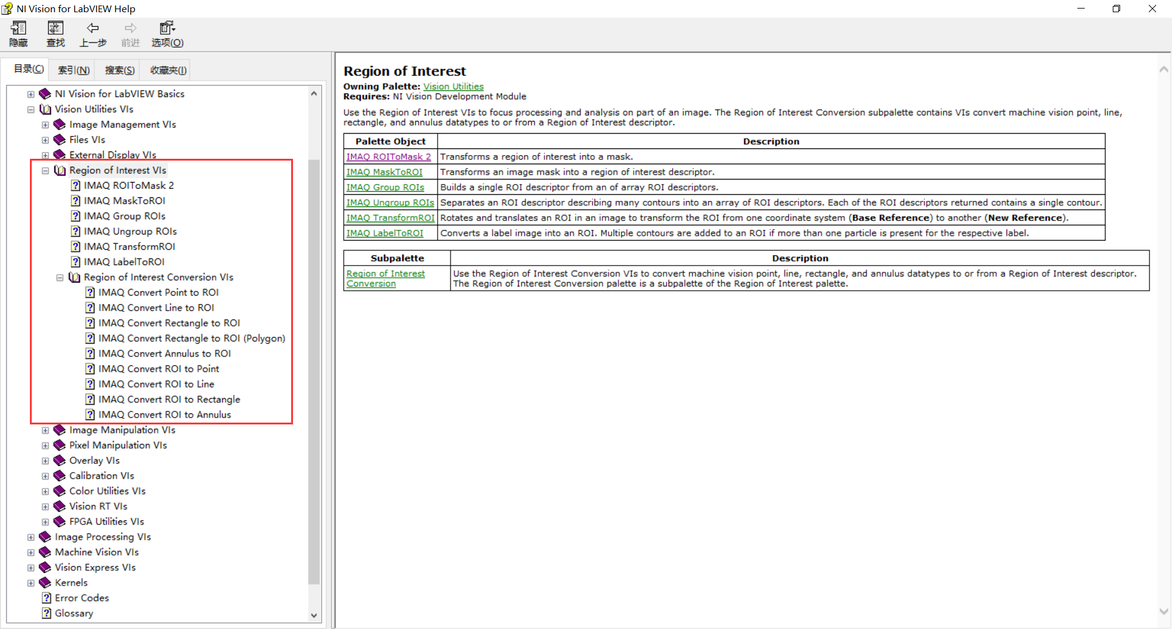The width and height of the screenshot is (1172, 629).
Task: Expand the Kernels node
Action: point(31,583)
